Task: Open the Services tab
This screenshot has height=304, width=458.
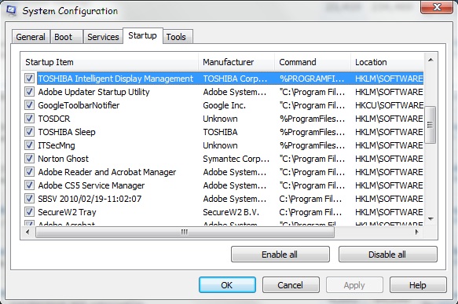Action: 103,37
